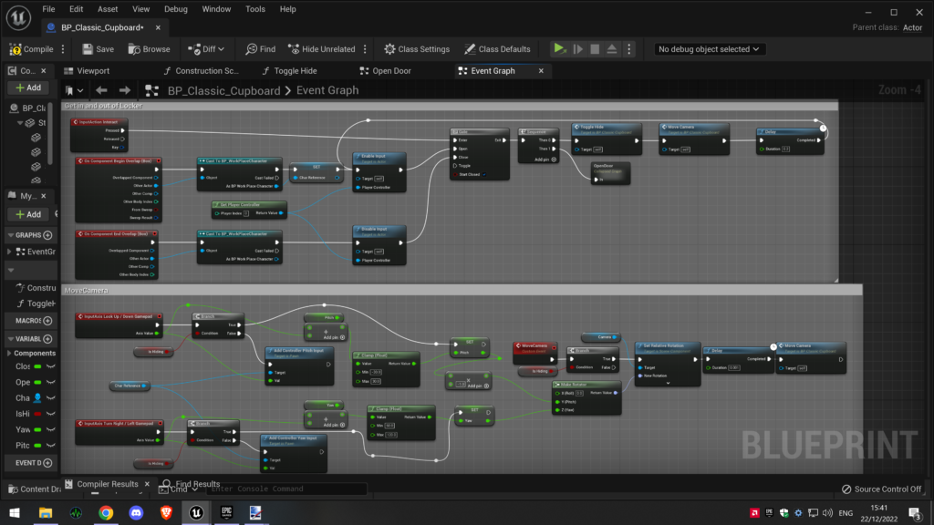The image size is (934, 525).
Task: Toggle visibility eye for Yaw variable
Action: (x=51, y=429)
